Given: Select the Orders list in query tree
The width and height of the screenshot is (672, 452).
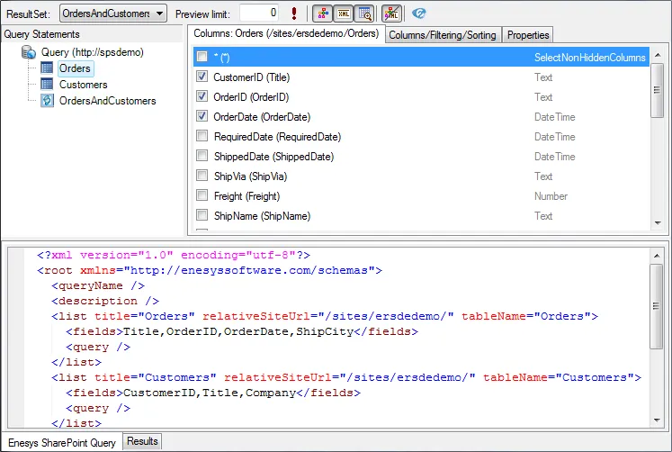Looking at the screenshot, I should point(75,68).
